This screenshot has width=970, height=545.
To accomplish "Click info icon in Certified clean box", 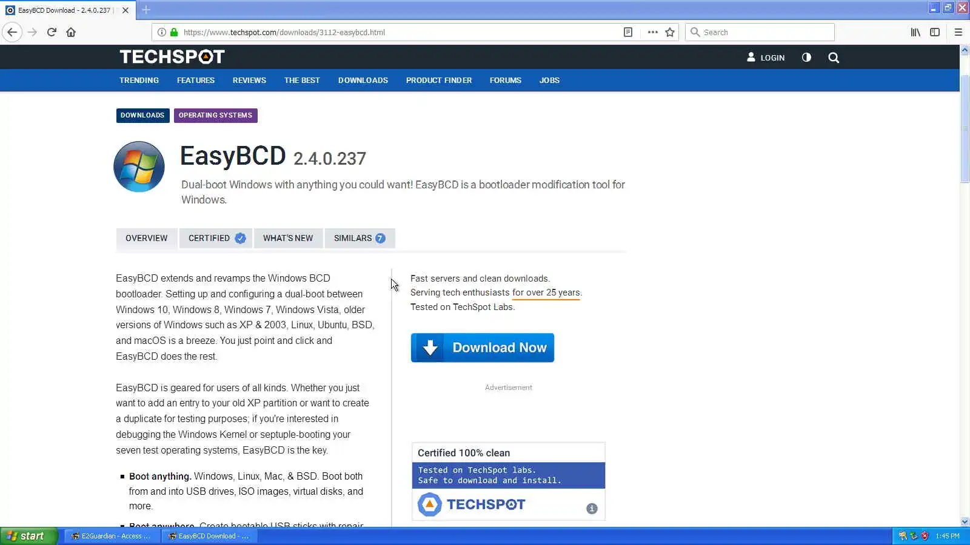I will point(592,509).
